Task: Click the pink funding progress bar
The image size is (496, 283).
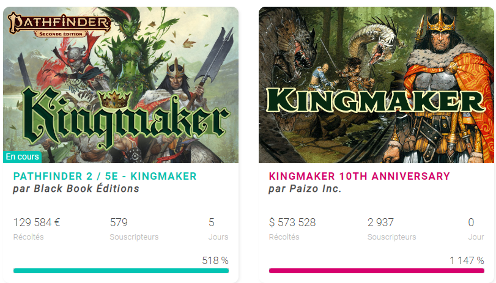Action: [x=376, y=270]
